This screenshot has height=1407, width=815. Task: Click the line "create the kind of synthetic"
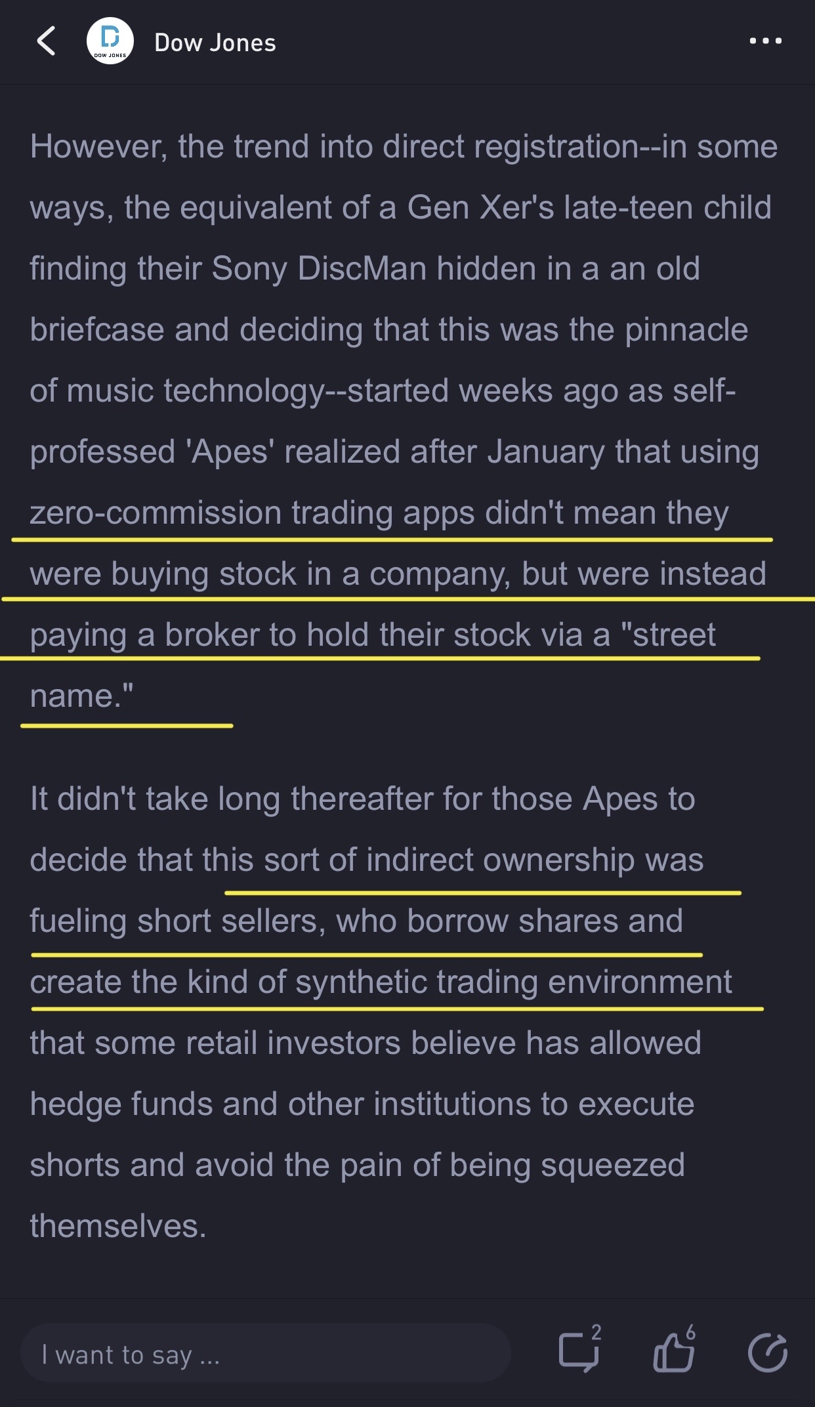(381, 982)
